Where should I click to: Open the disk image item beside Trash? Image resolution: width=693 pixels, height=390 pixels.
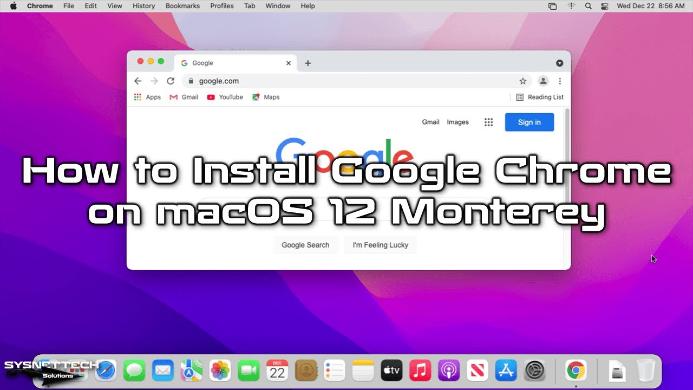point(617,370)
